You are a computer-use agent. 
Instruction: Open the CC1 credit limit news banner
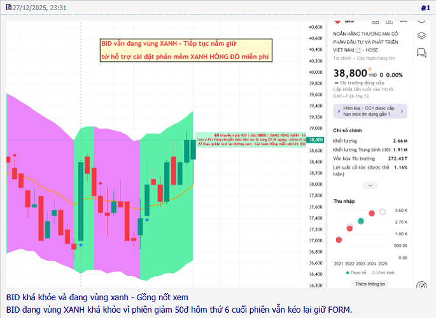tap(370, 111)
